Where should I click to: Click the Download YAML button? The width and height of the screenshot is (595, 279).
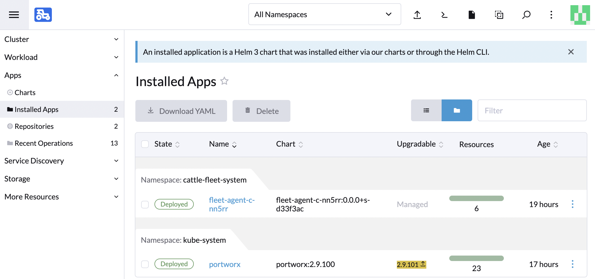coord(181,111)
